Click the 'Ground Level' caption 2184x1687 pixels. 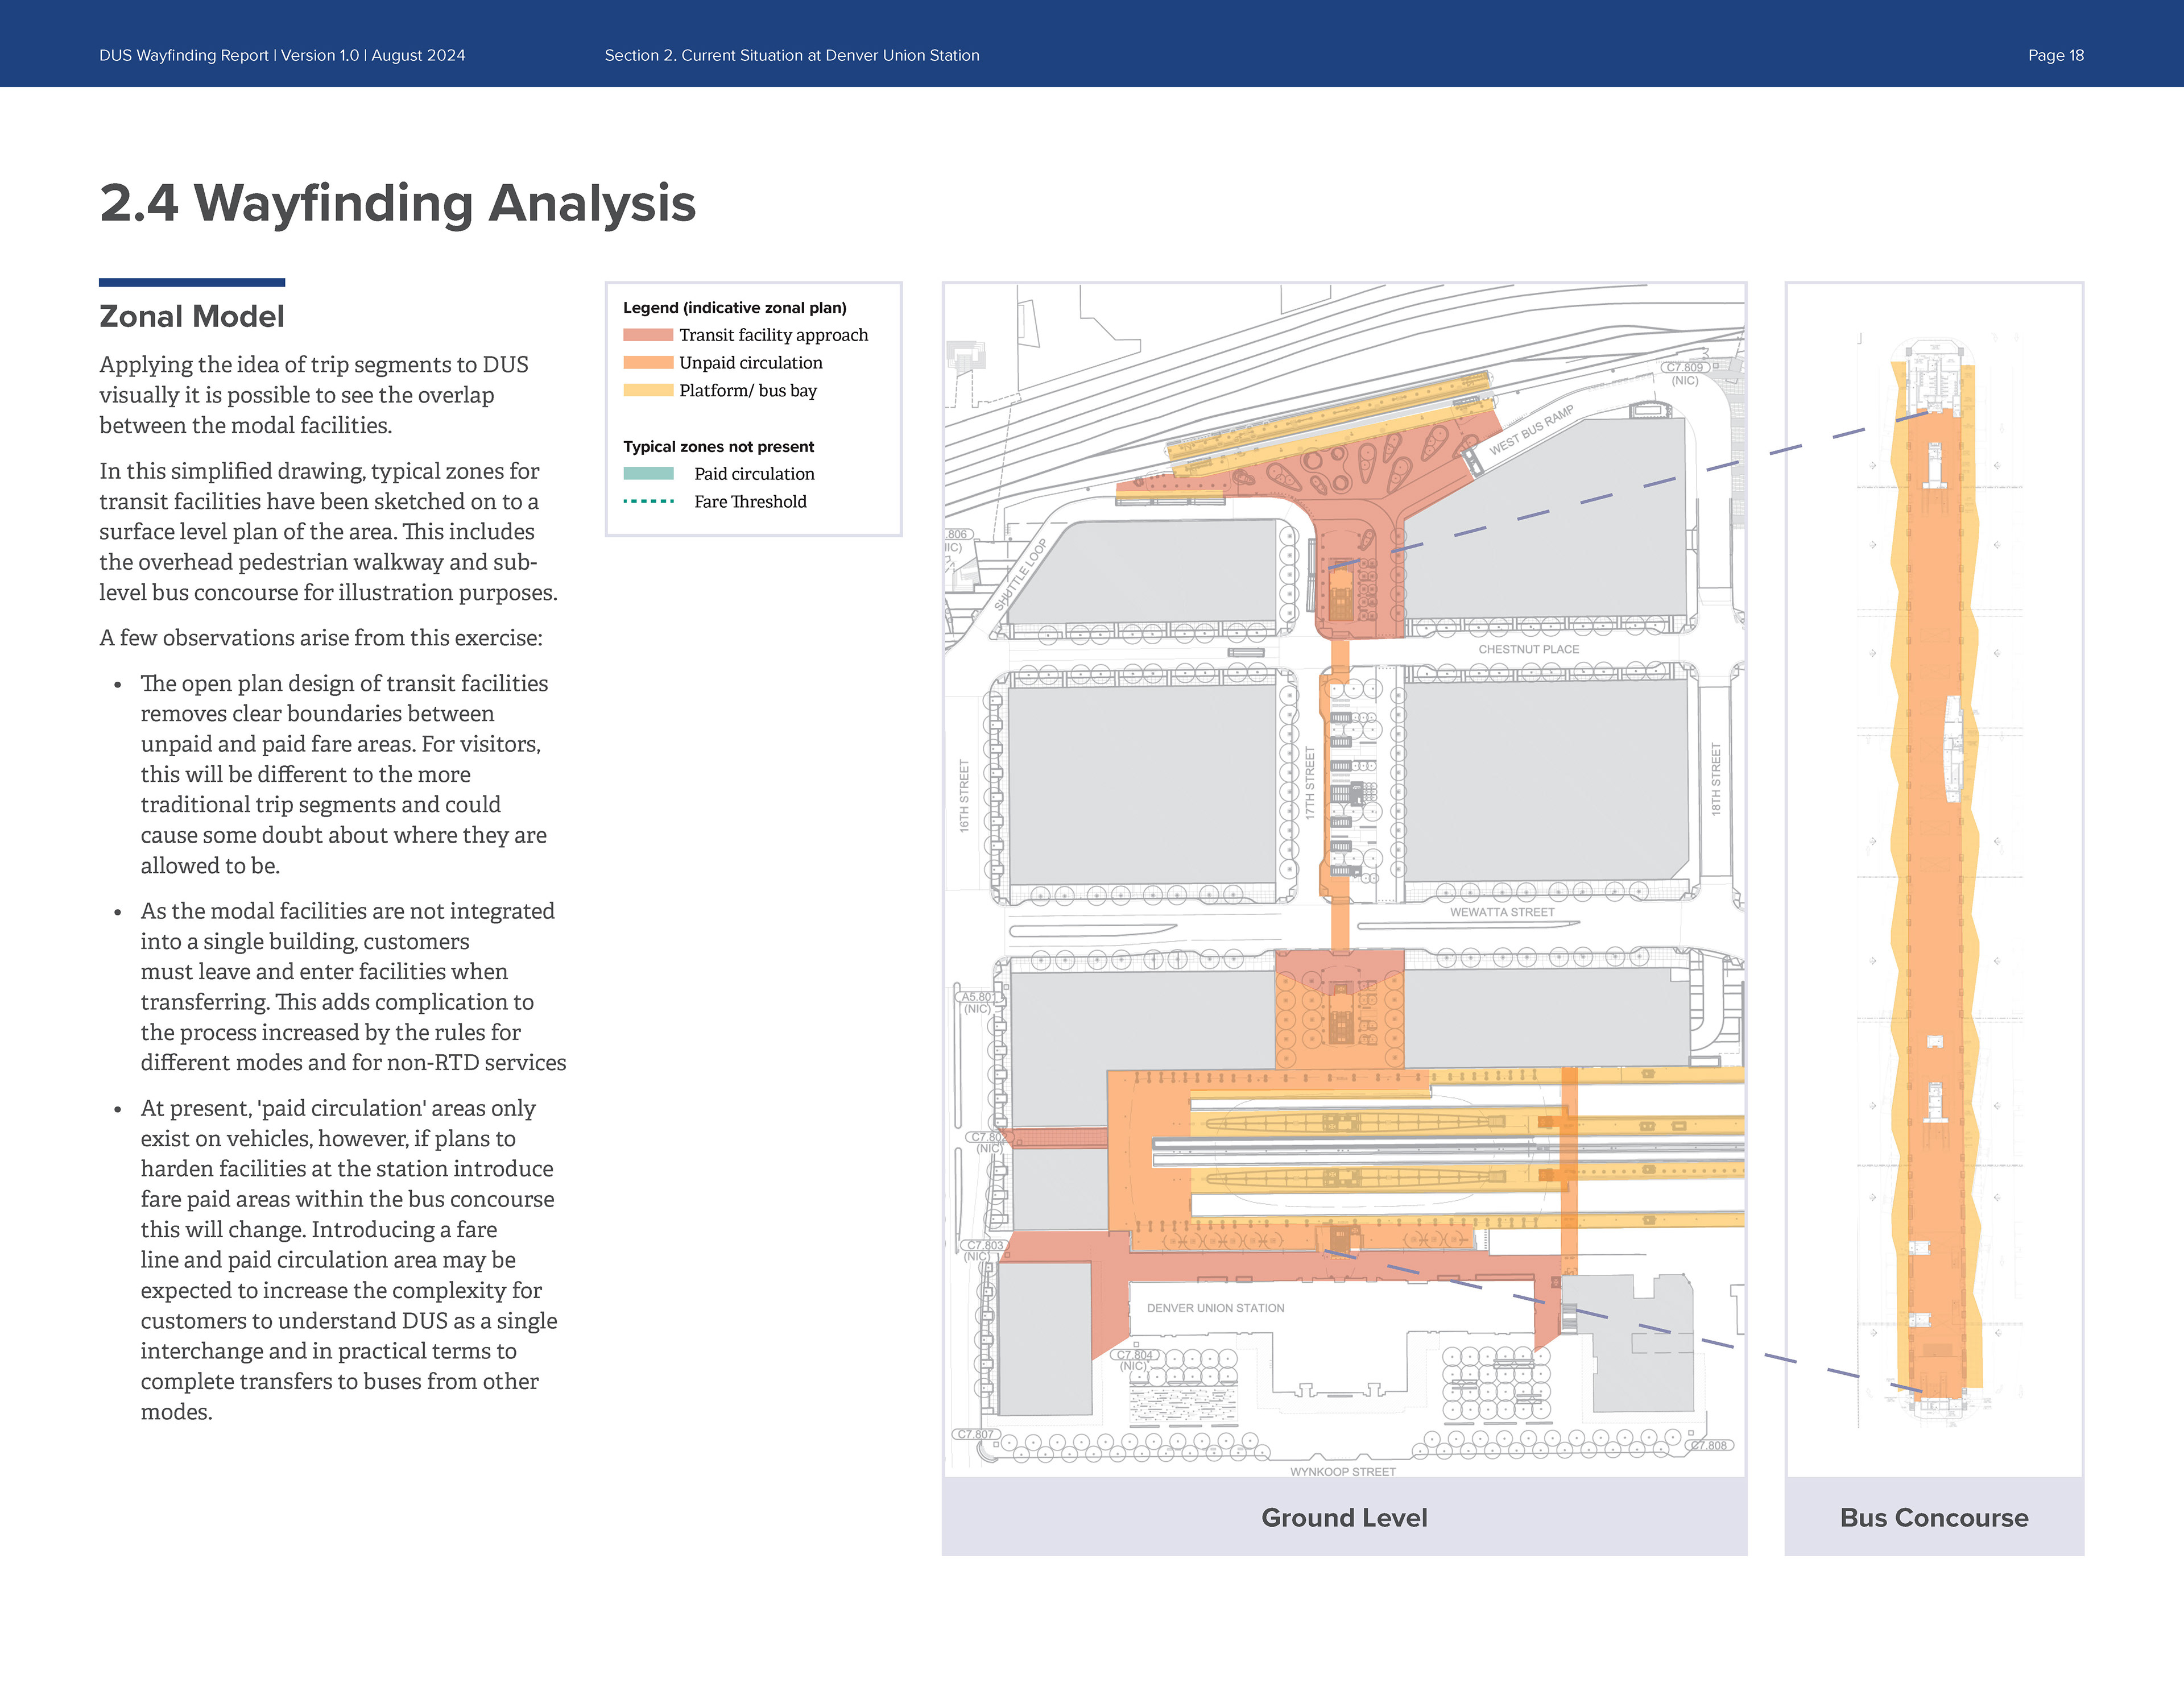(x=1344, y=1518)
